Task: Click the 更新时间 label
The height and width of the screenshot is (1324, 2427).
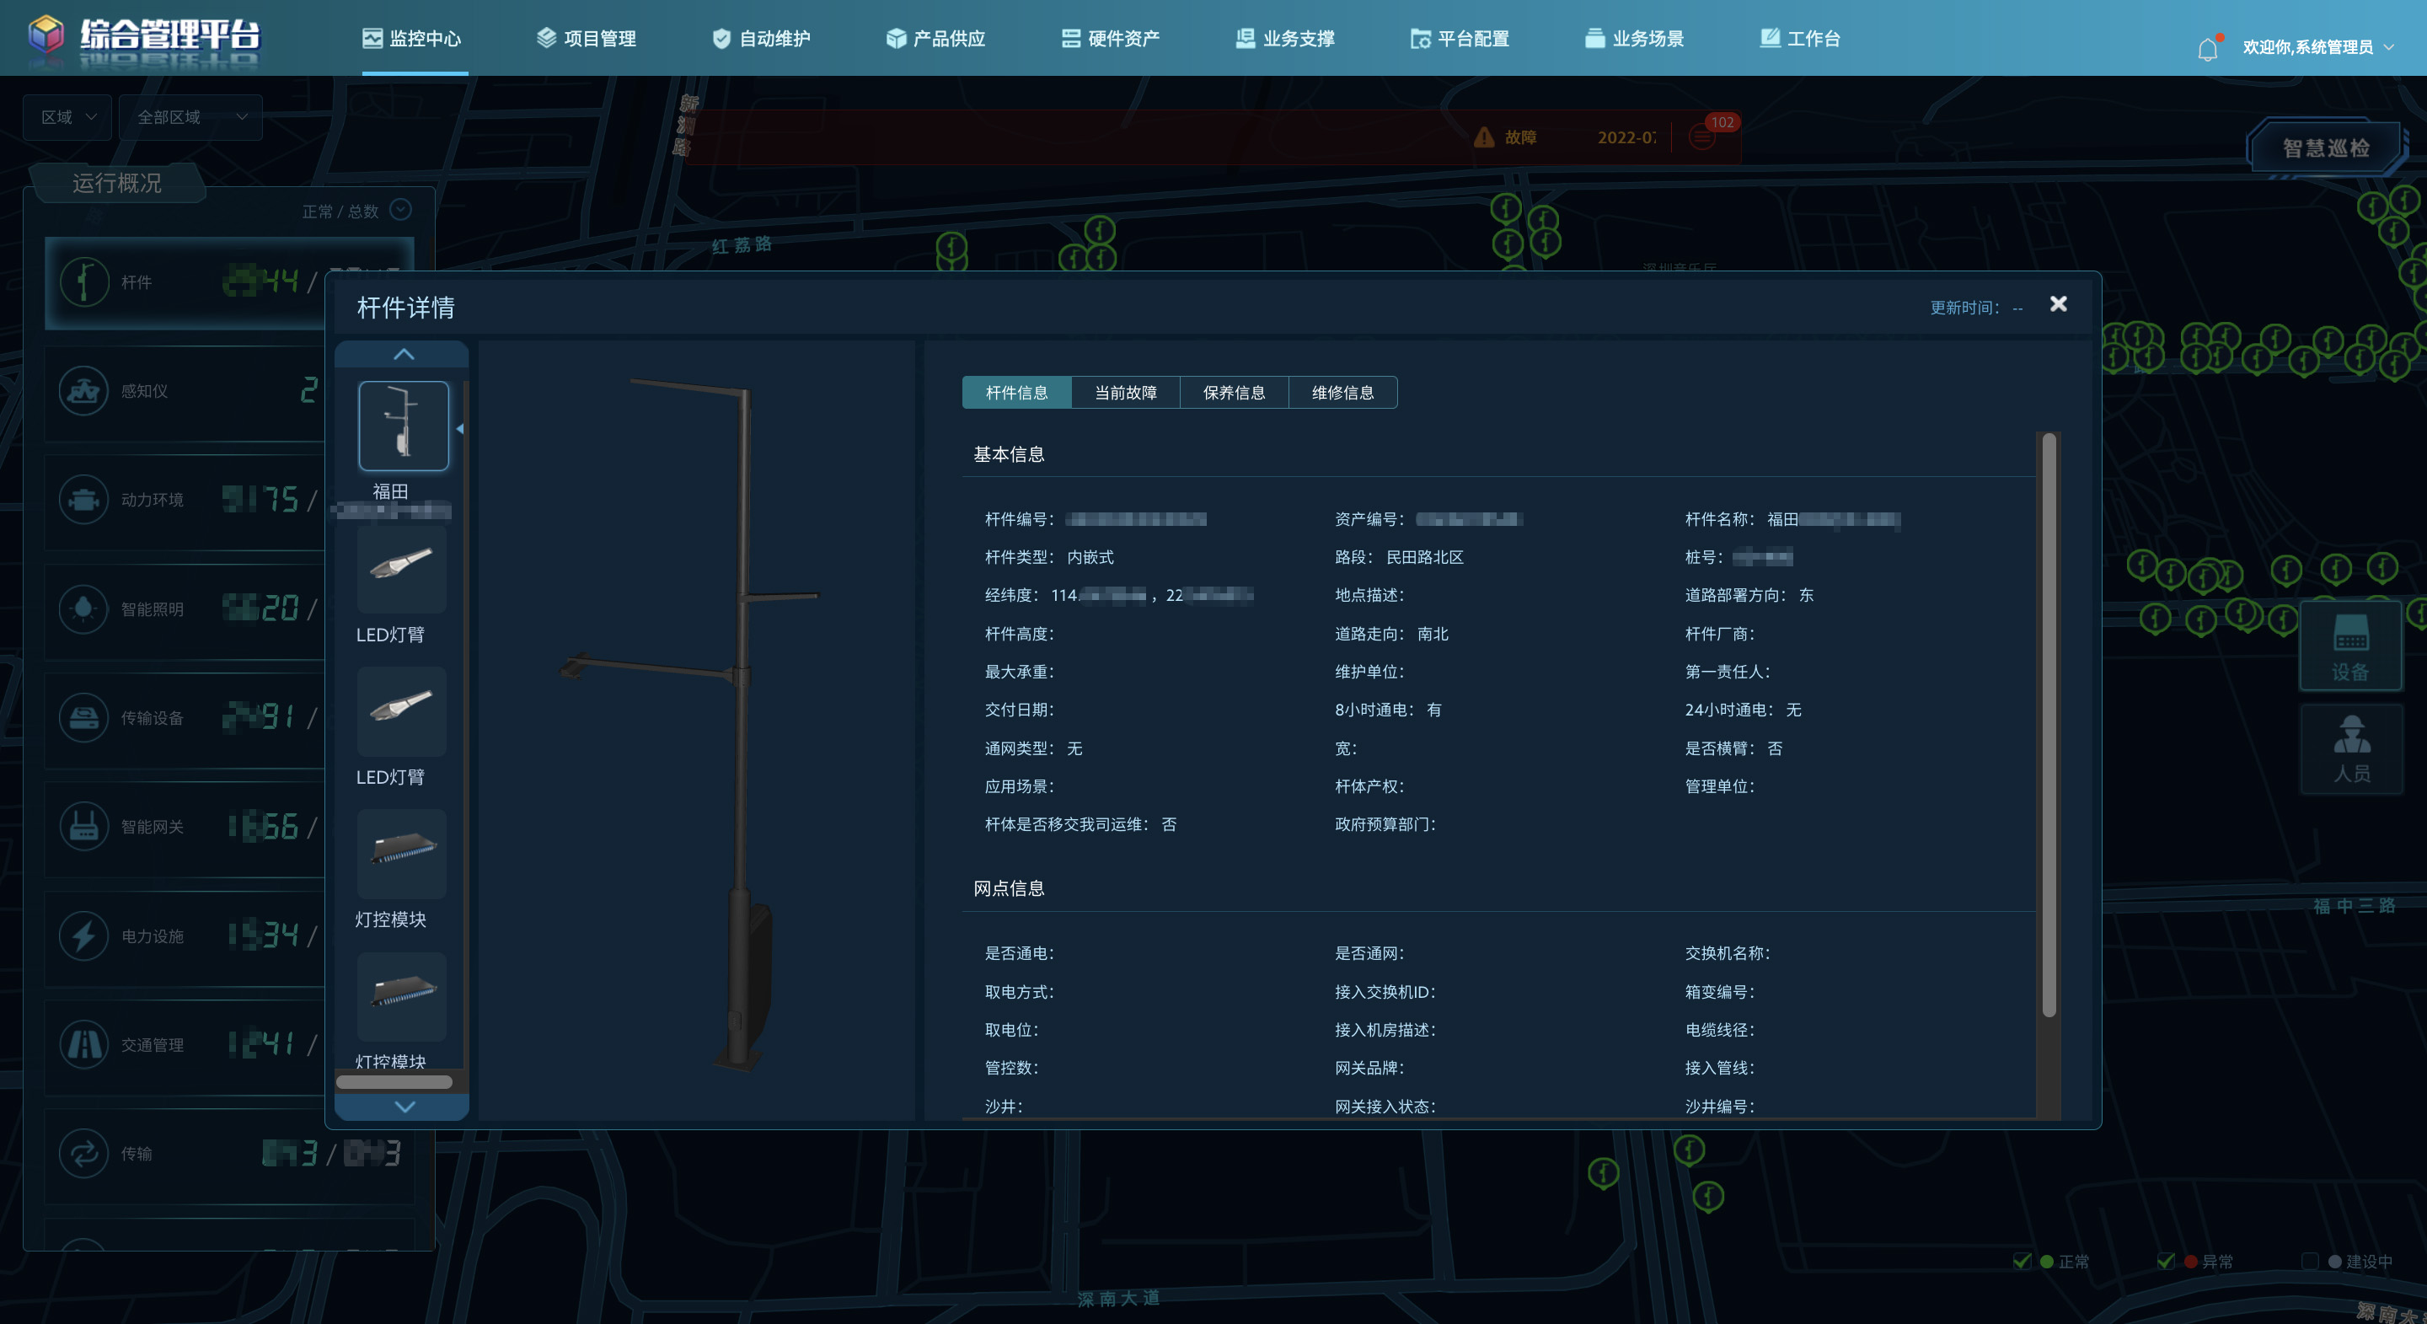Action: 1964,308
